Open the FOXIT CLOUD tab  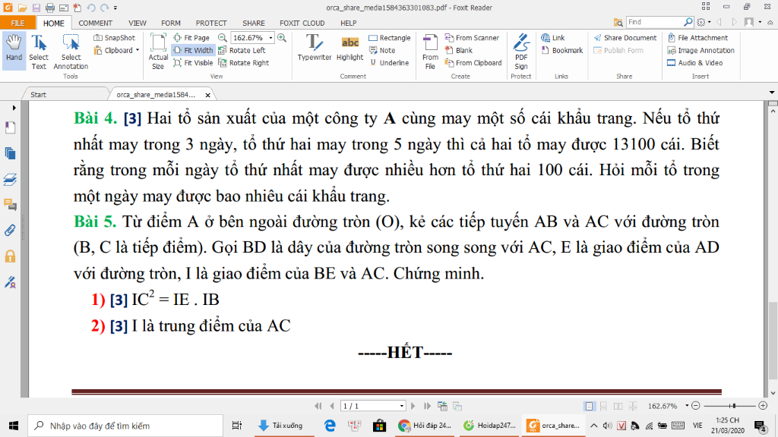click(302, 23)
